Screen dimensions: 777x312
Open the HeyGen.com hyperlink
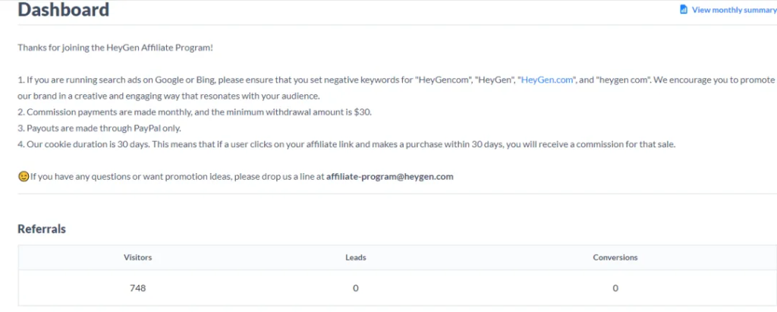click(547, 80)
